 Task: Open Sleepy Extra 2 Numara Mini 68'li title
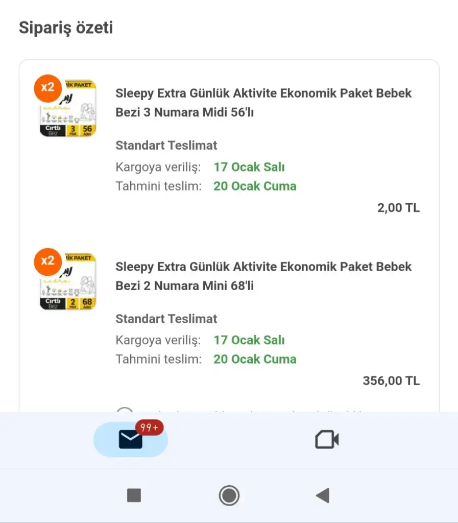263,276
